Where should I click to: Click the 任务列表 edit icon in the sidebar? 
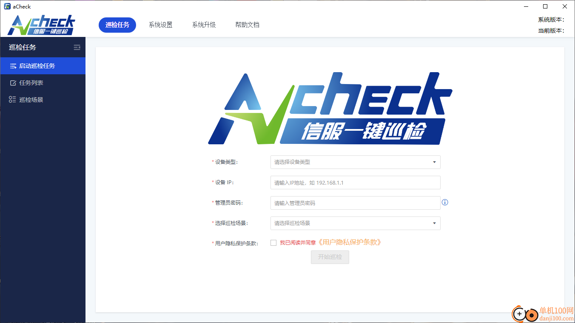click(13, 83)
